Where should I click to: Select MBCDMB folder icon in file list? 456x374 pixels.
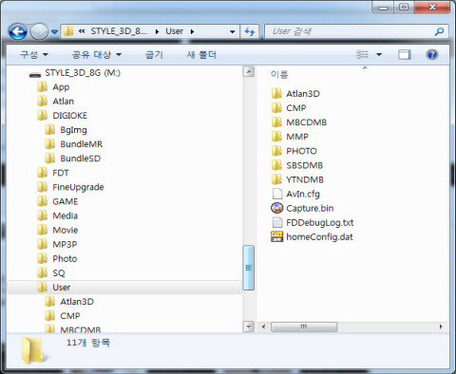point(276,122)
